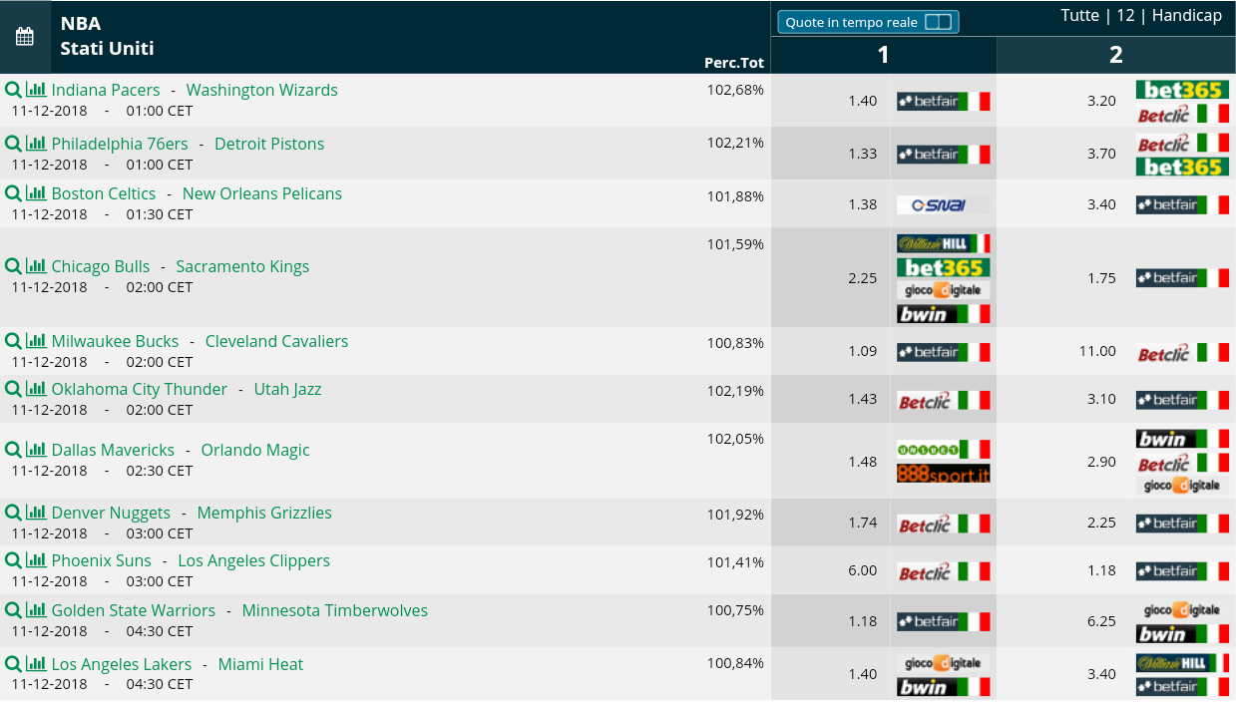Click the 6.25 odds for Minnesota Timberwolves
The image size is (1236, 705).
1101,620
